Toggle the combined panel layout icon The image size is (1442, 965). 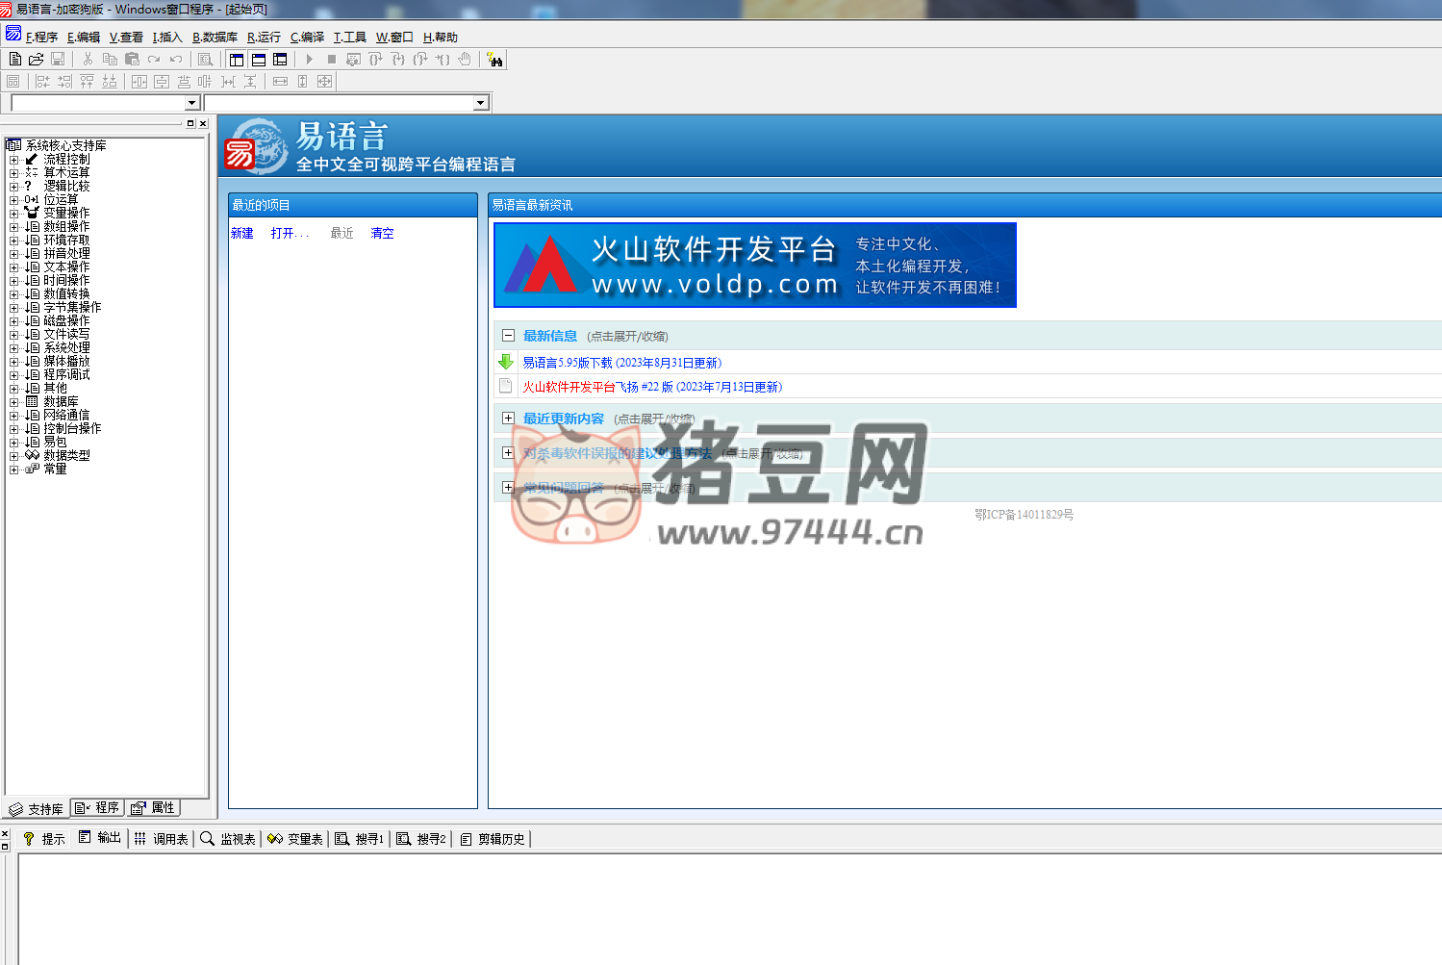(280, 60)
